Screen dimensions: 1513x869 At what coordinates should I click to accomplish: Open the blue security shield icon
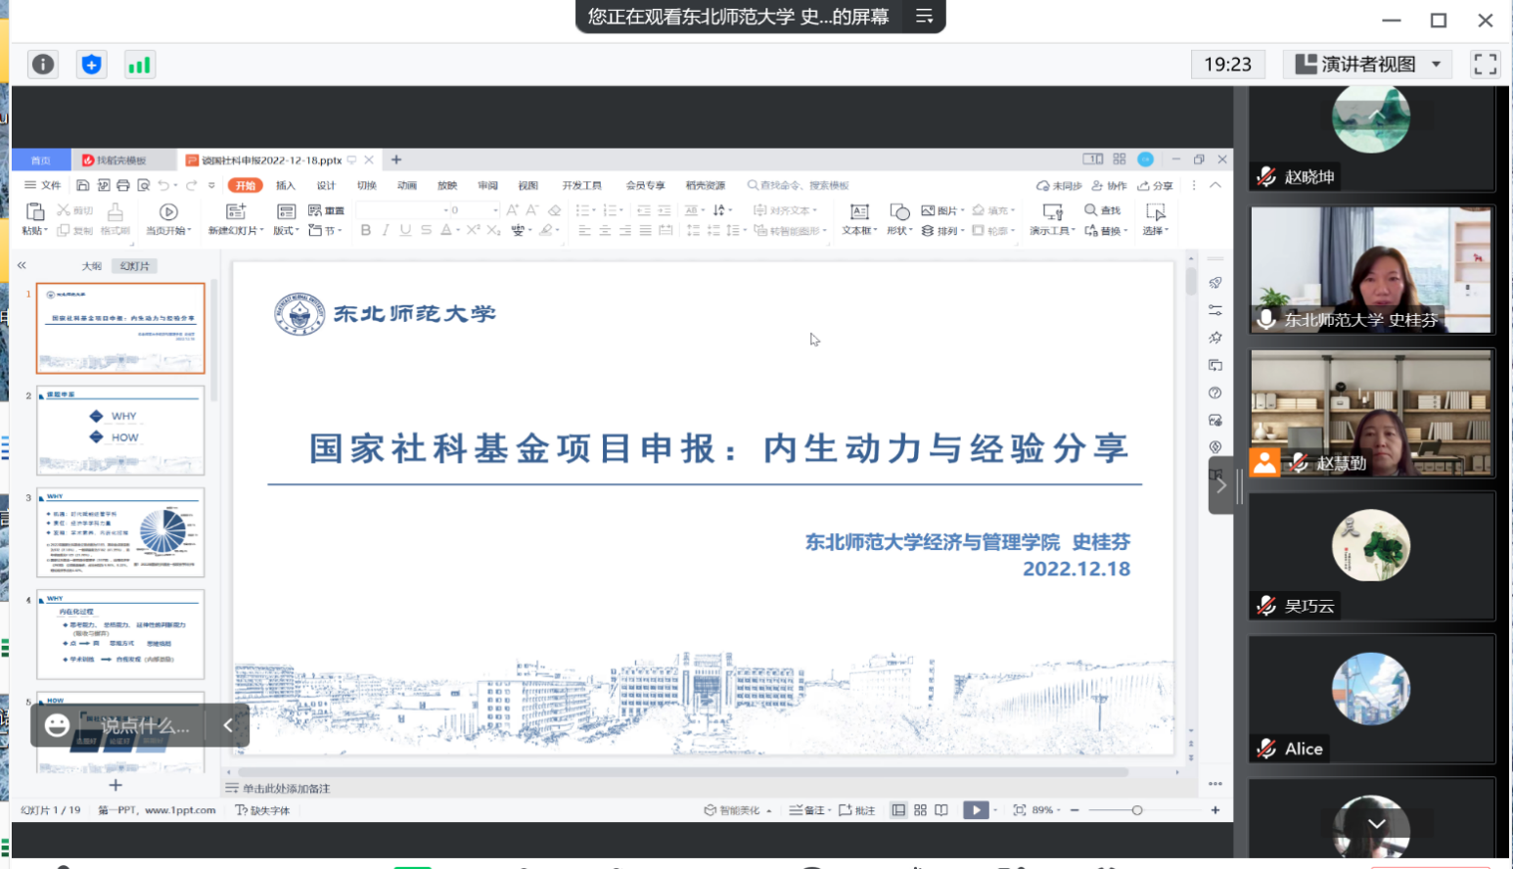tap(91, 65)
